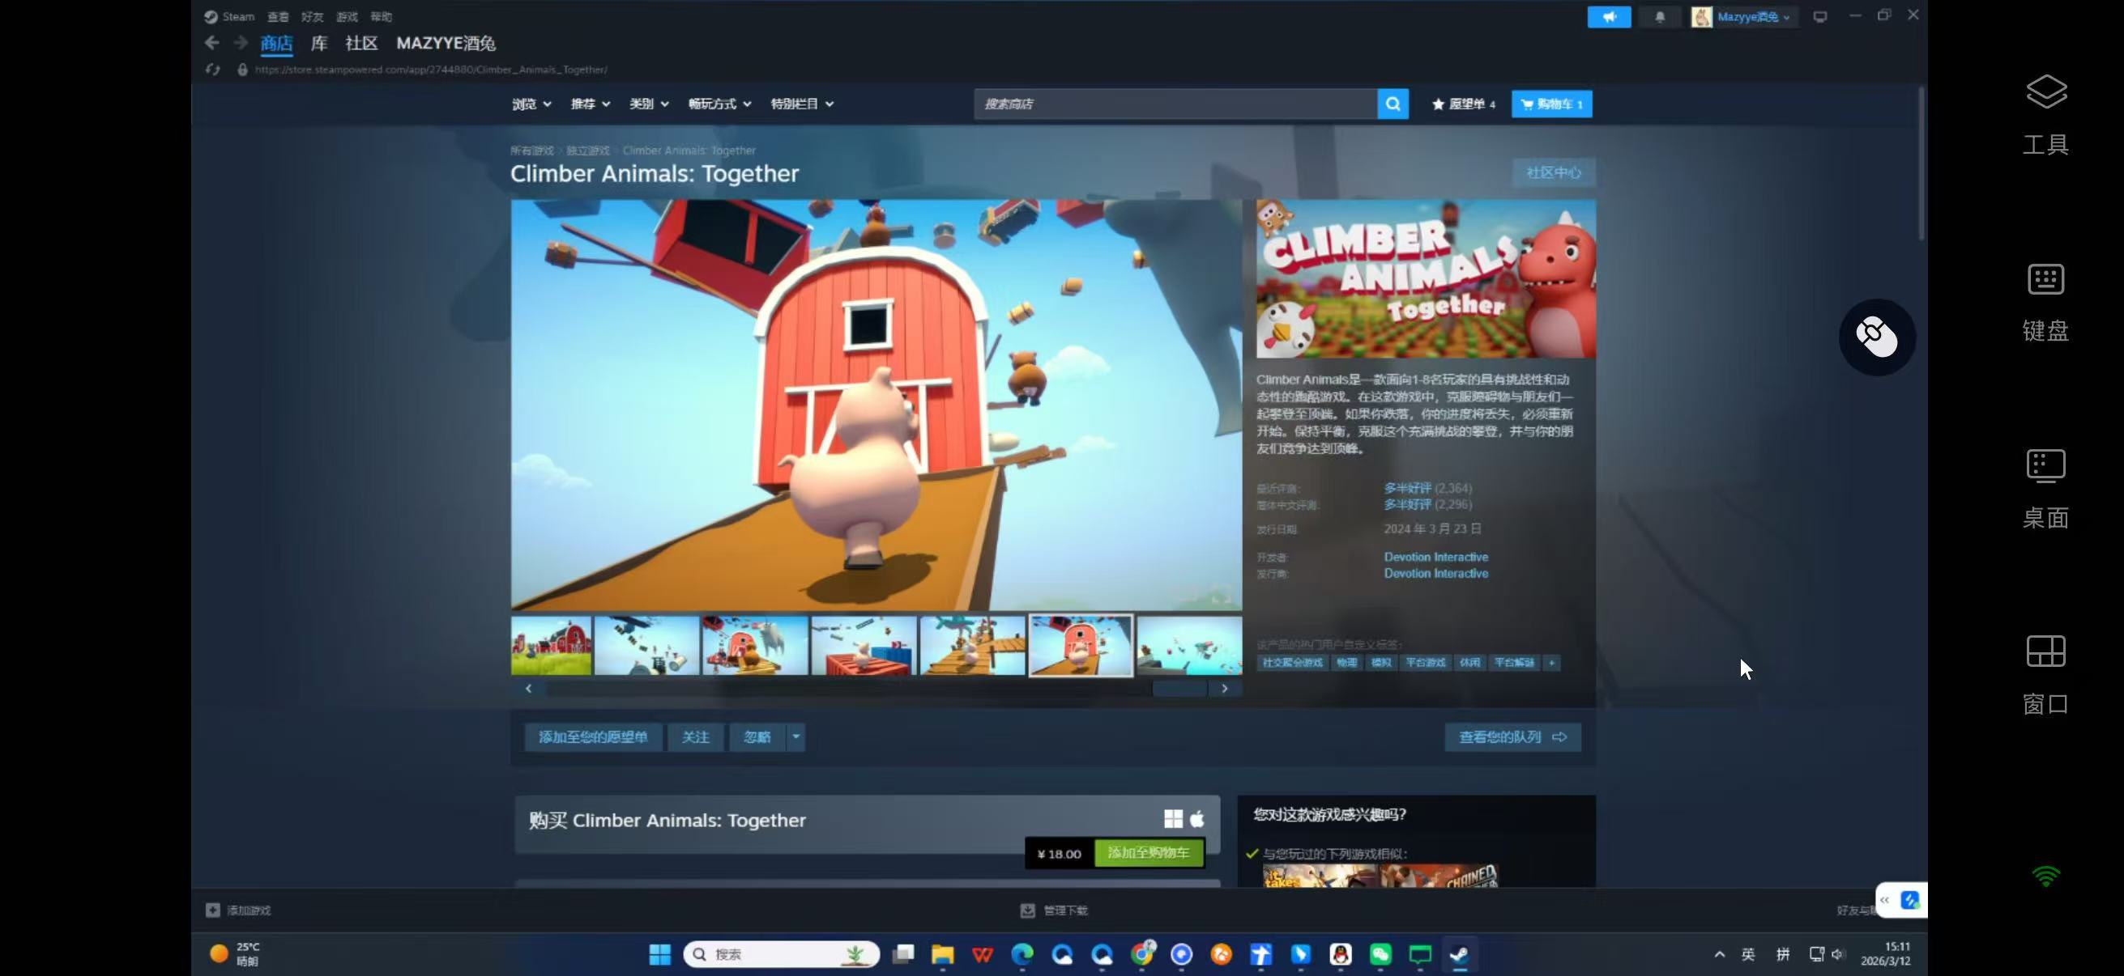The height and width of the screenshot is (976, 2124).
Task: Click the store search magnifier button
Action: coord(1393,104)
